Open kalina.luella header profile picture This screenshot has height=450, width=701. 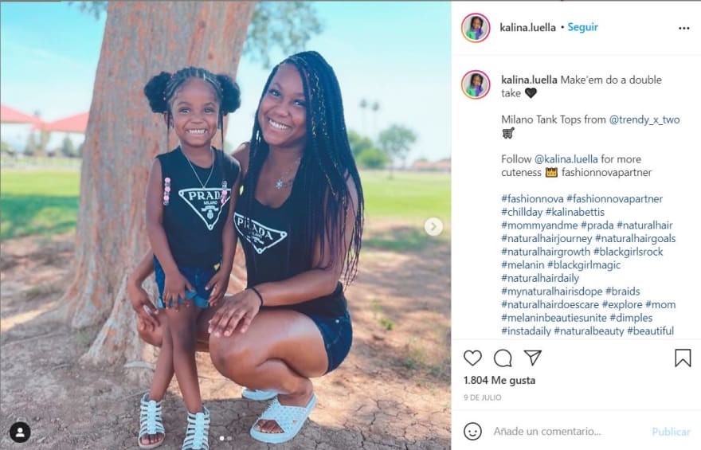click(x=476, y=28)
